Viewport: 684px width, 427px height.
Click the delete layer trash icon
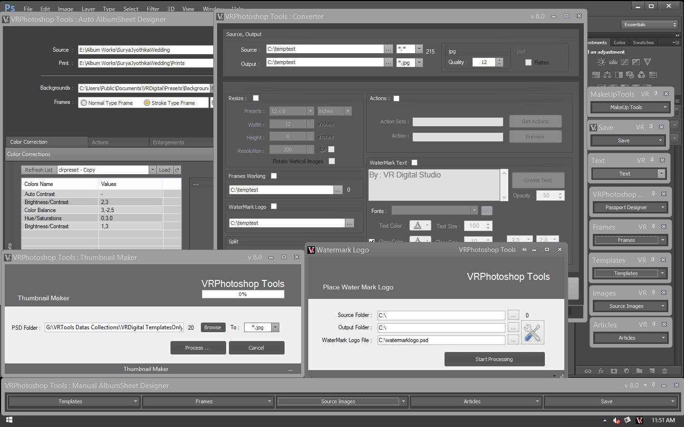pos(664,371)
